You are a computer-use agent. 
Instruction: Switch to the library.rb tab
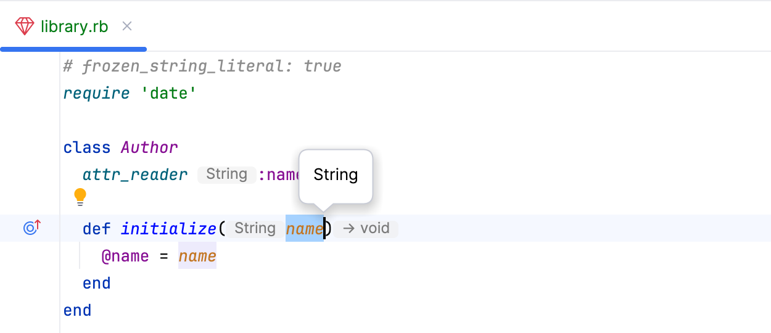[x=74, y=27]
